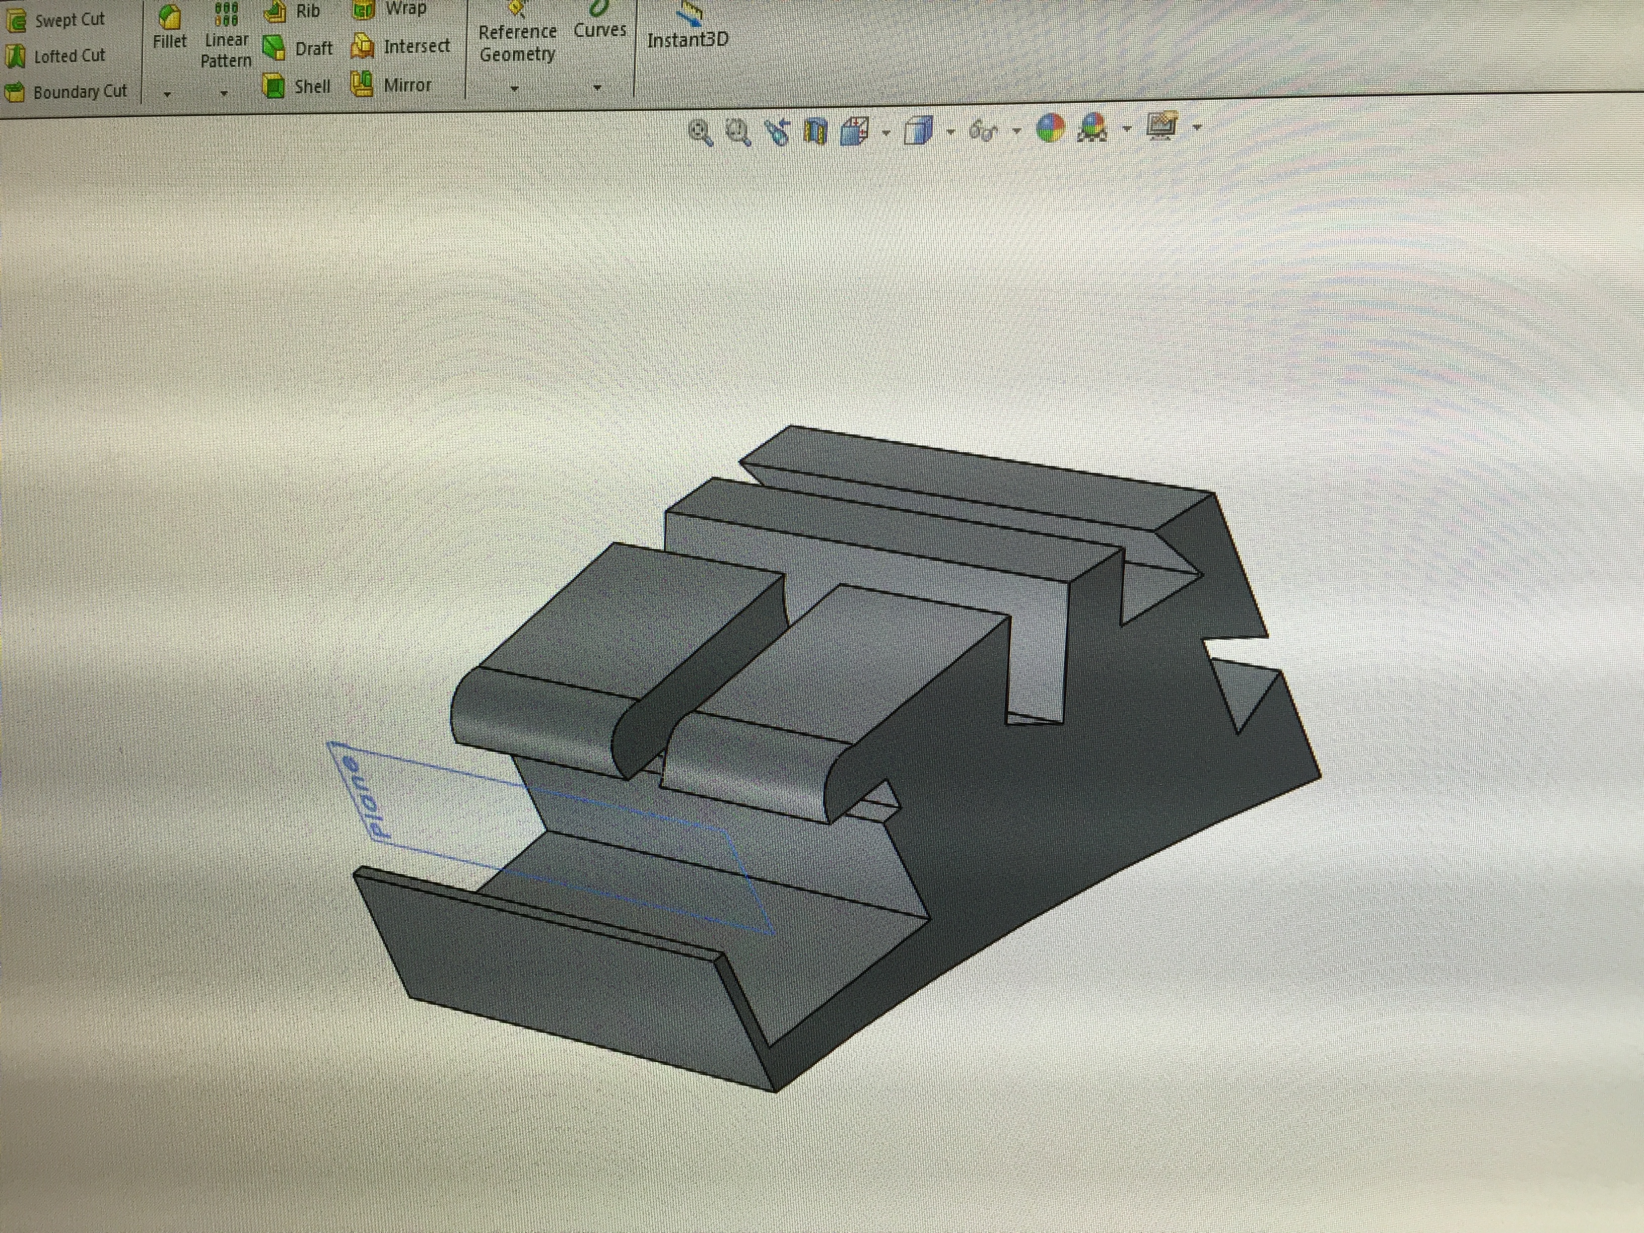Image resolution: width=1644 pixels, height=1233 pixels.
Task: Expand the Reference Geometry dropdown arrow
Action: coord(514,89)
